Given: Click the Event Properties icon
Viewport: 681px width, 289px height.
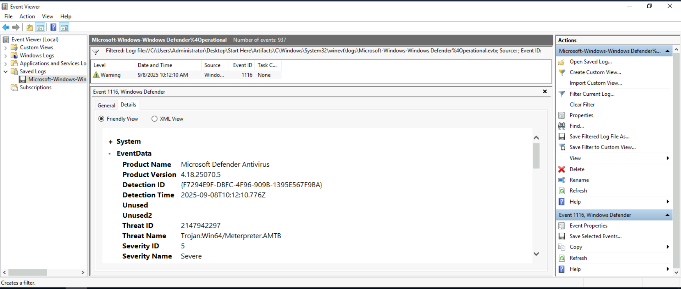Looking at the screenshot, I should click(562, 226).
